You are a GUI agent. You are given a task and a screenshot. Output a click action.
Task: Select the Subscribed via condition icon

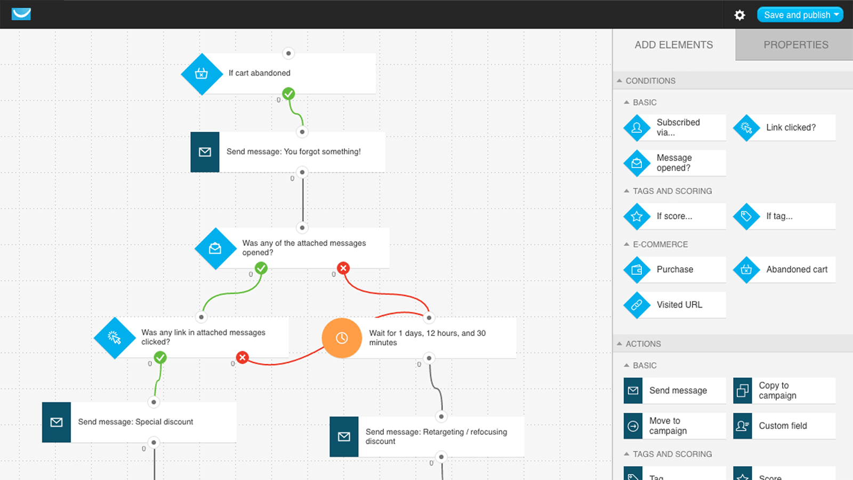[x=637, y=127]
